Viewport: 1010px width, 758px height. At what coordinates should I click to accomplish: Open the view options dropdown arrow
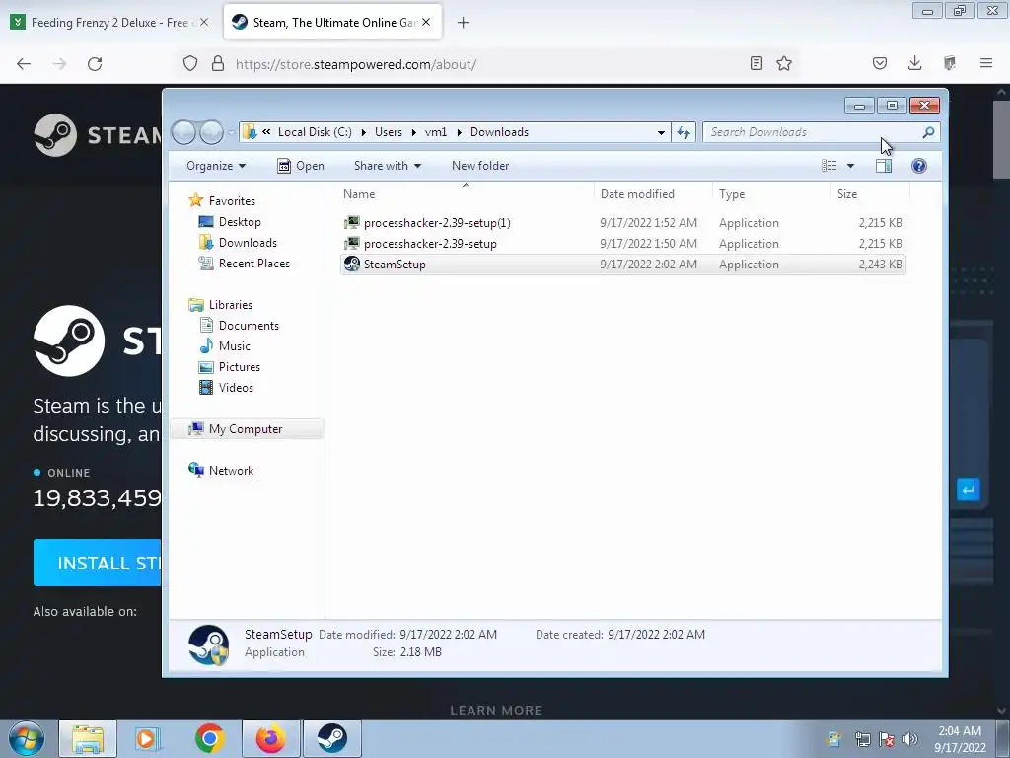850,166
